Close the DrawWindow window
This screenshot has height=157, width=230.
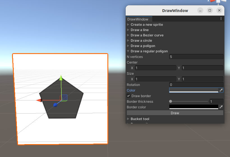[219, 10]
